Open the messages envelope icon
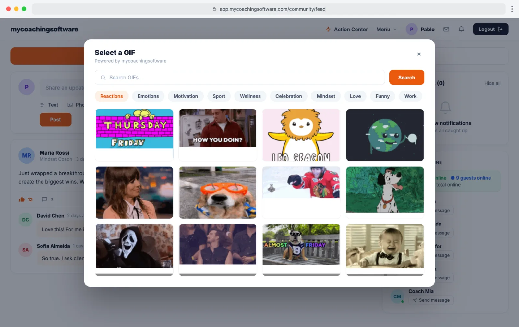 tap(446, 29)
